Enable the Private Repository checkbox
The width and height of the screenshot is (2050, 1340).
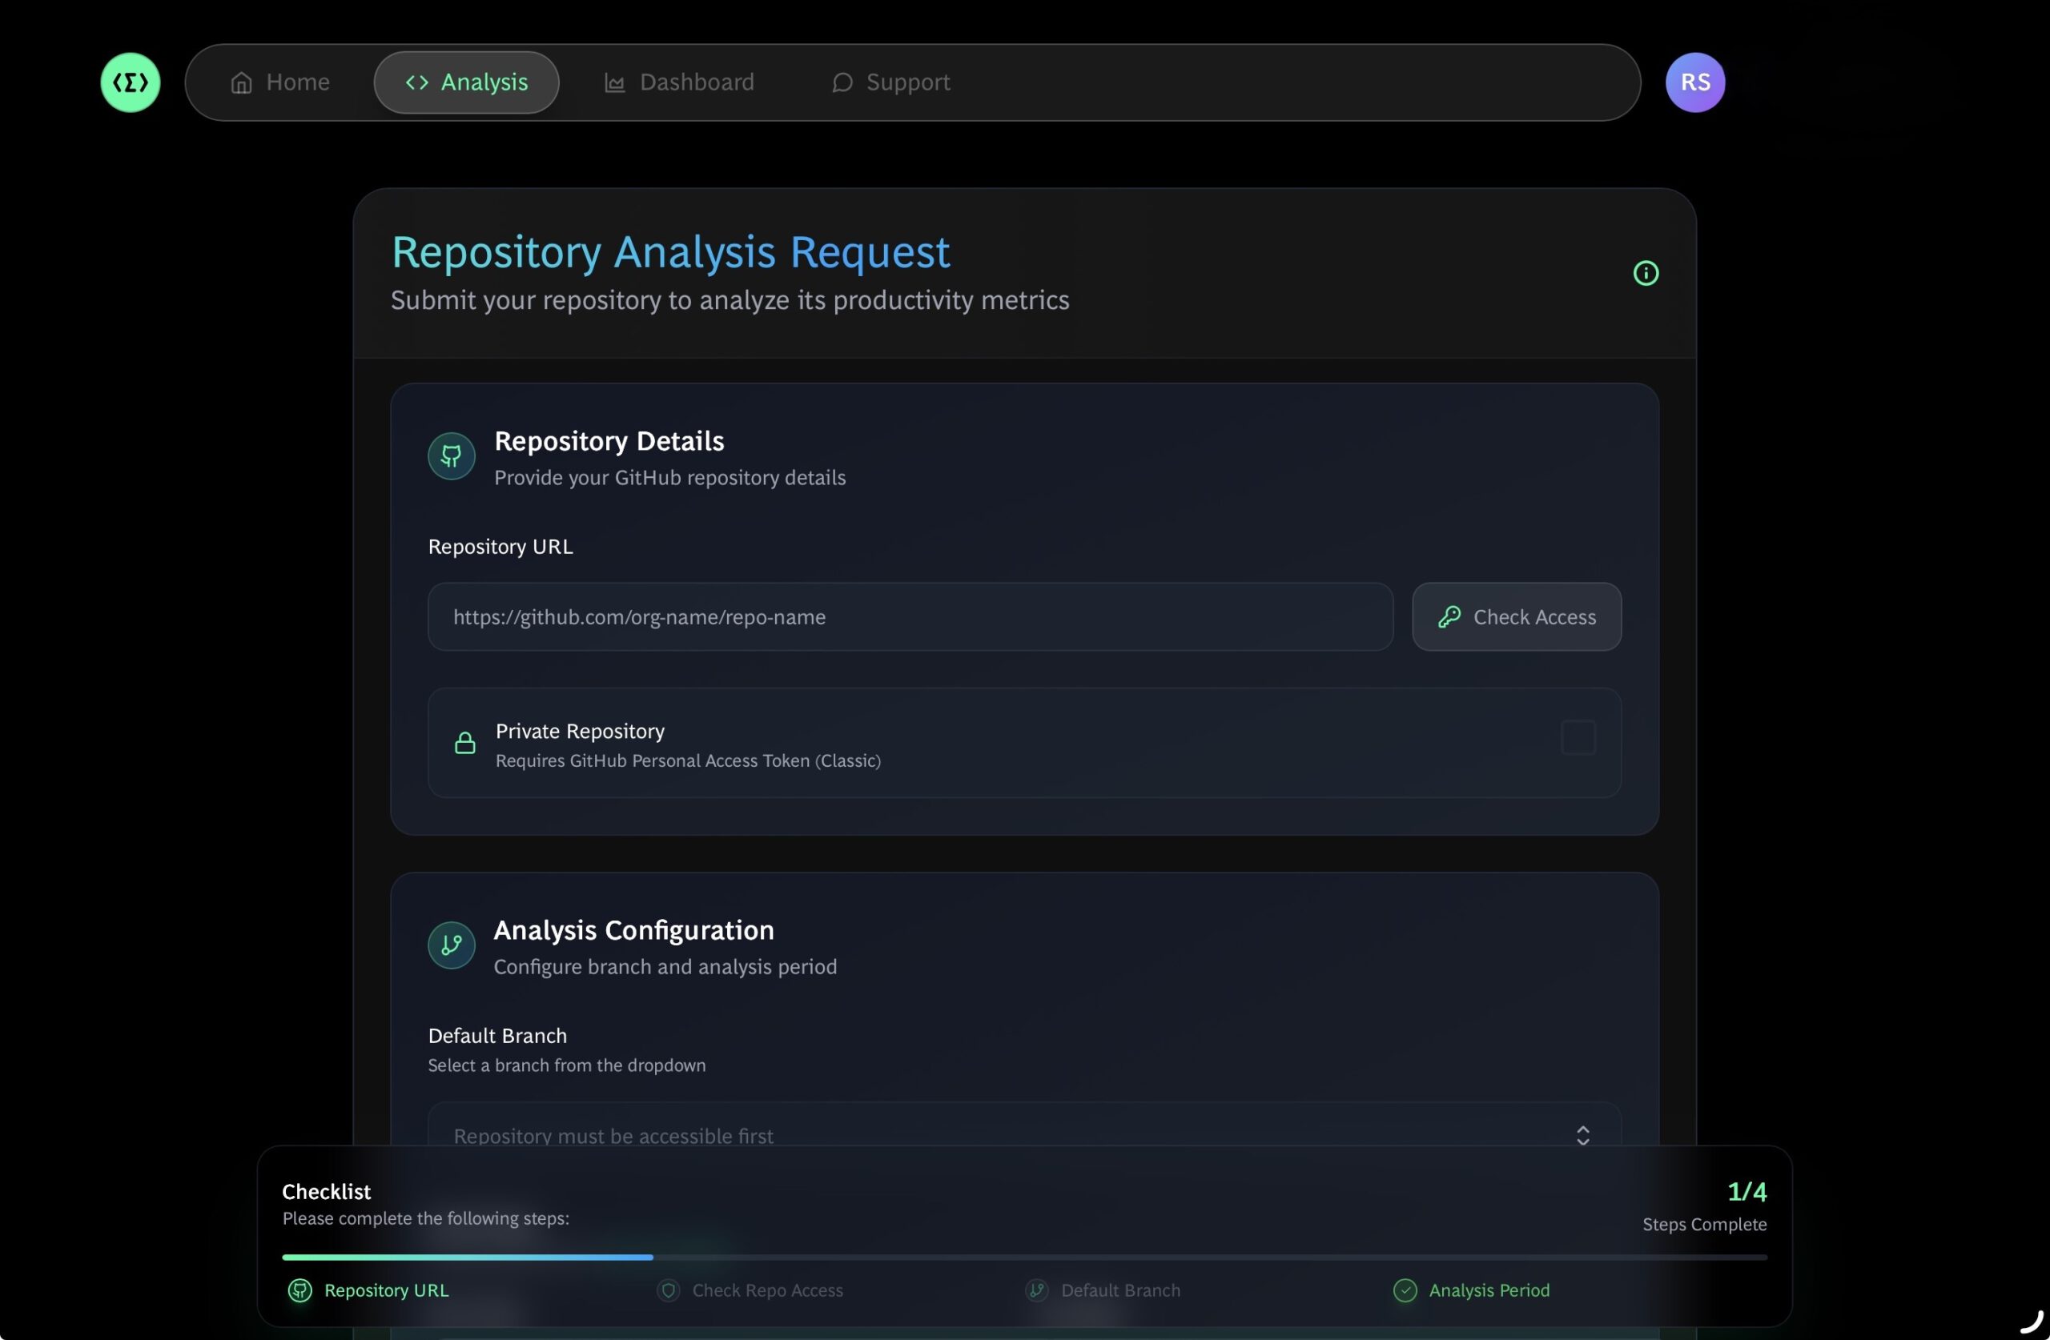coord(1578,738)
